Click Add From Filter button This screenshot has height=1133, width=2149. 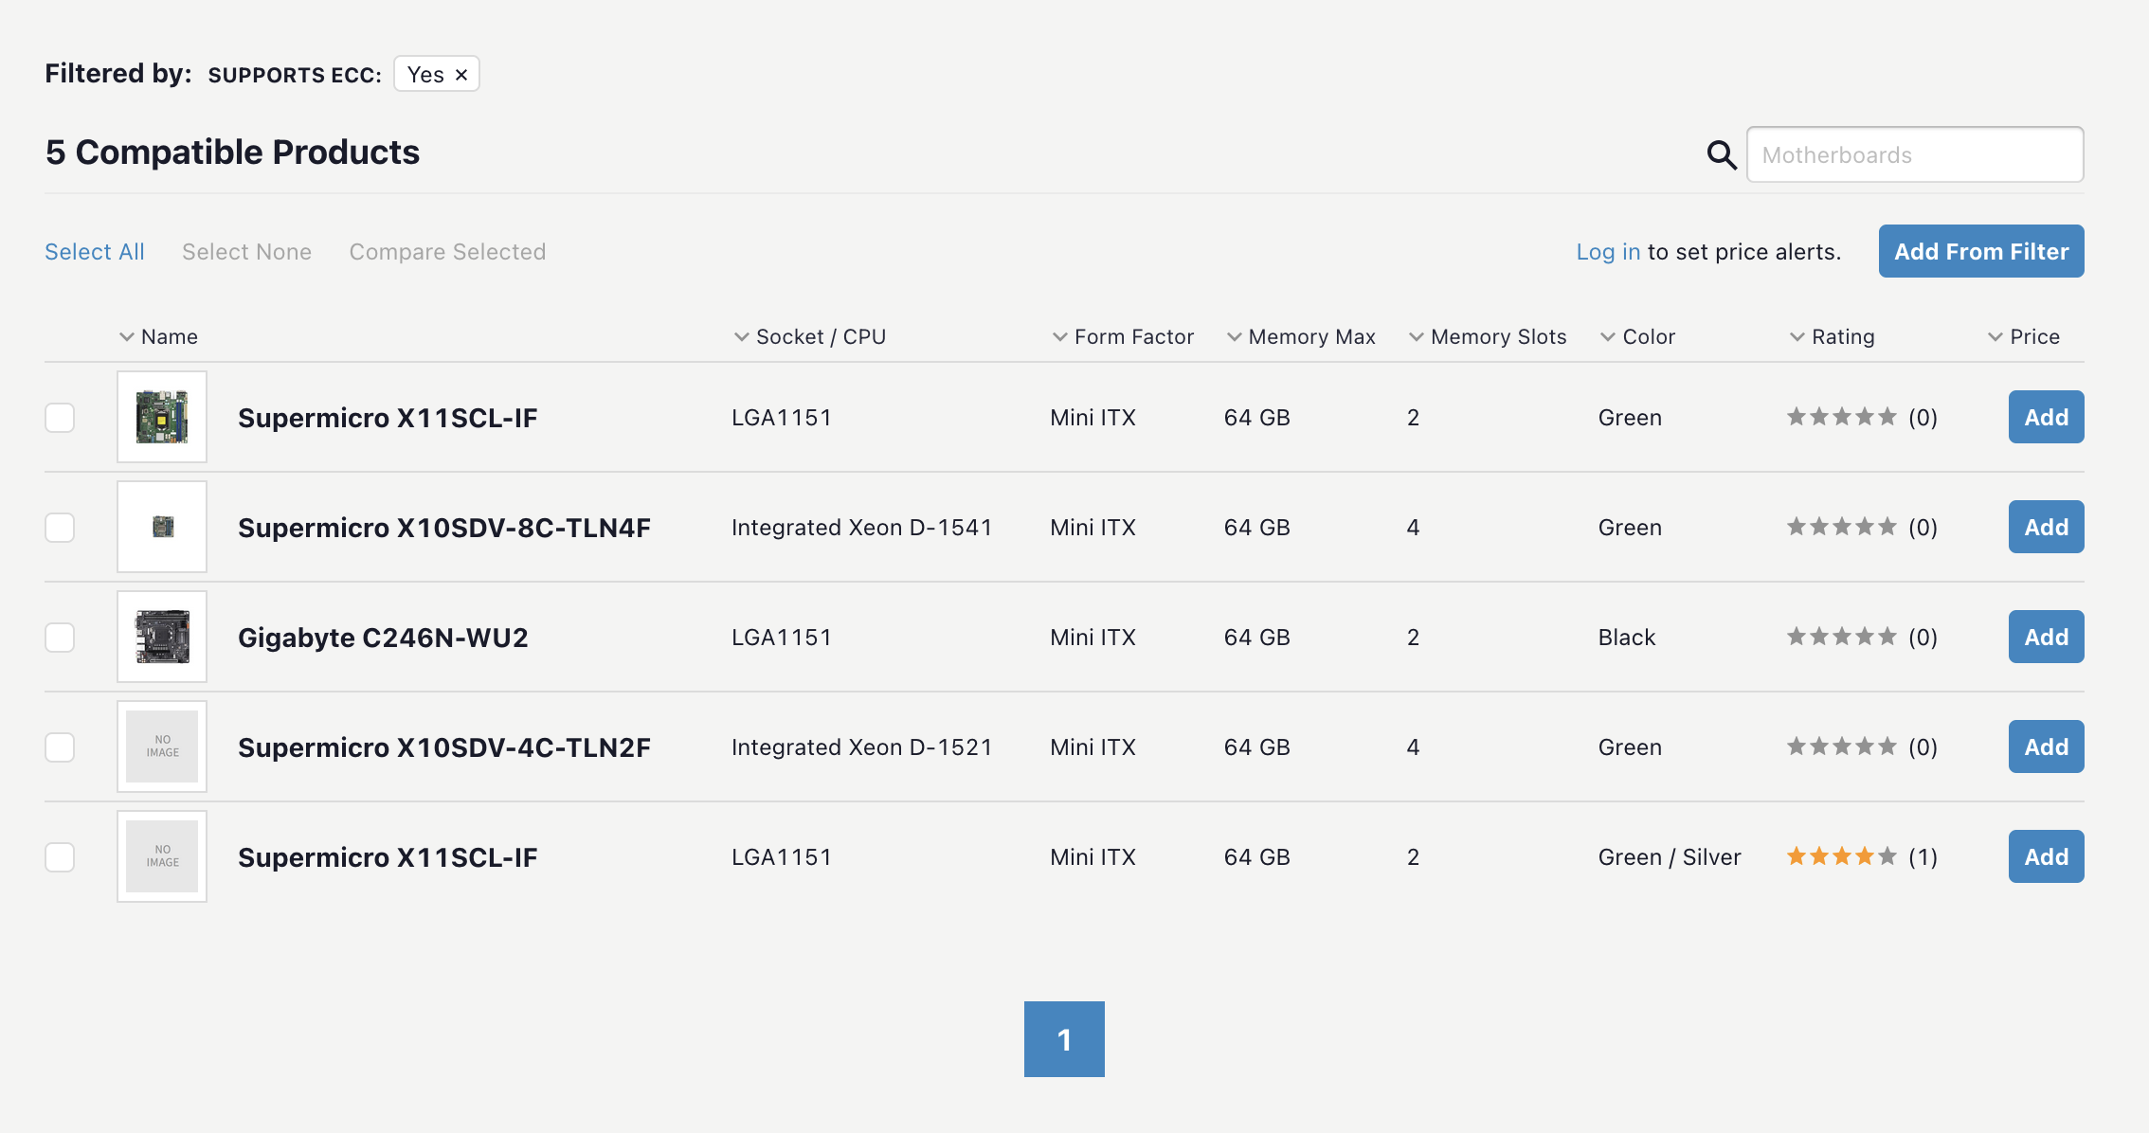pyautogui.click(x=1981, y=251)
